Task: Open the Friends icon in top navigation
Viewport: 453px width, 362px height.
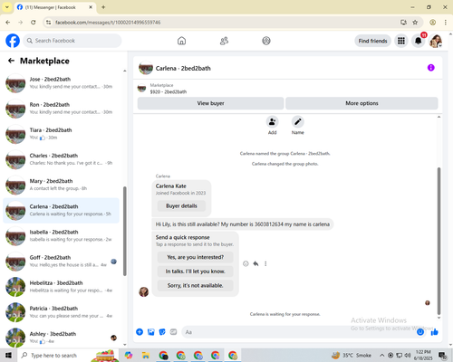Action: (224, 41)
